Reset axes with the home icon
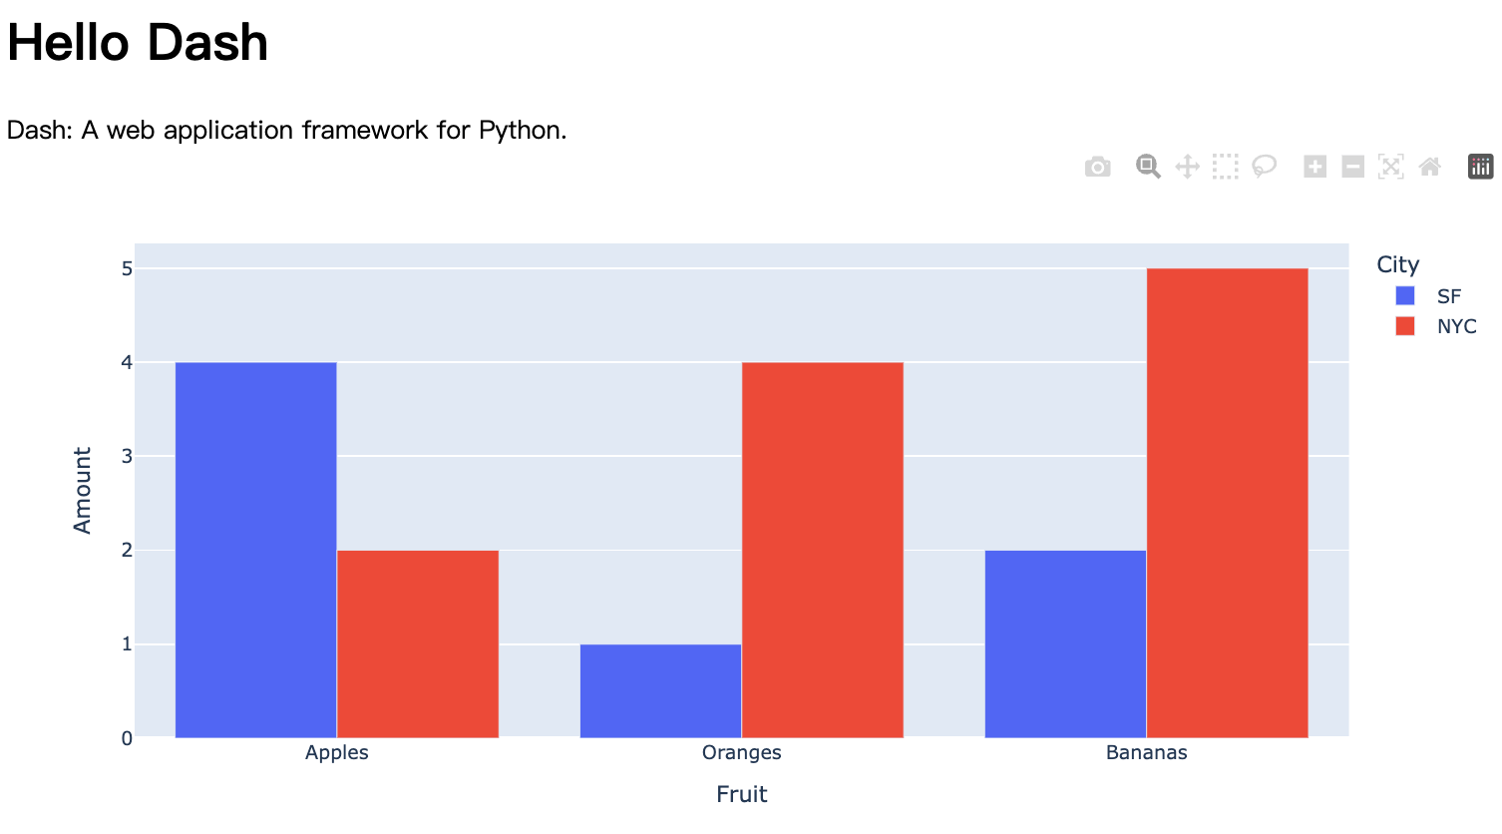 (x=1430, y=167)
